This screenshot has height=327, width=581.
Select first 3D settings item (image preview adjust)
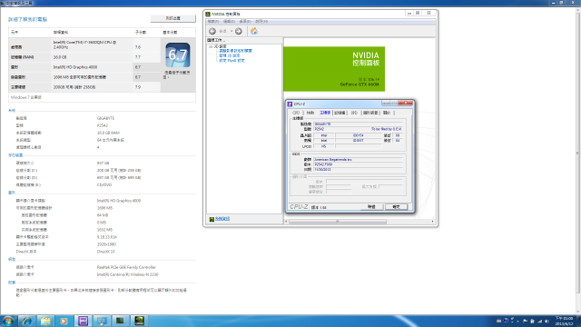(x=235, y=51)
